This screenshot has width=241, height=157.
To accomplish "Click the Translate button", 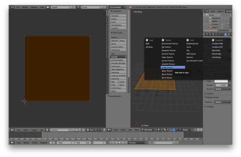I will pyautogui.click(x=118, y=16).
